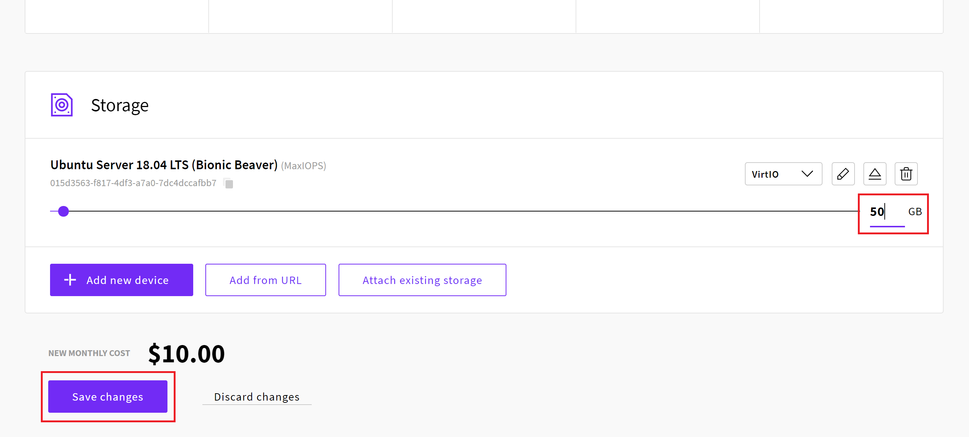969x437 pixels.
Task: Click Attach existing storage
Action: [x=422, y=280]
